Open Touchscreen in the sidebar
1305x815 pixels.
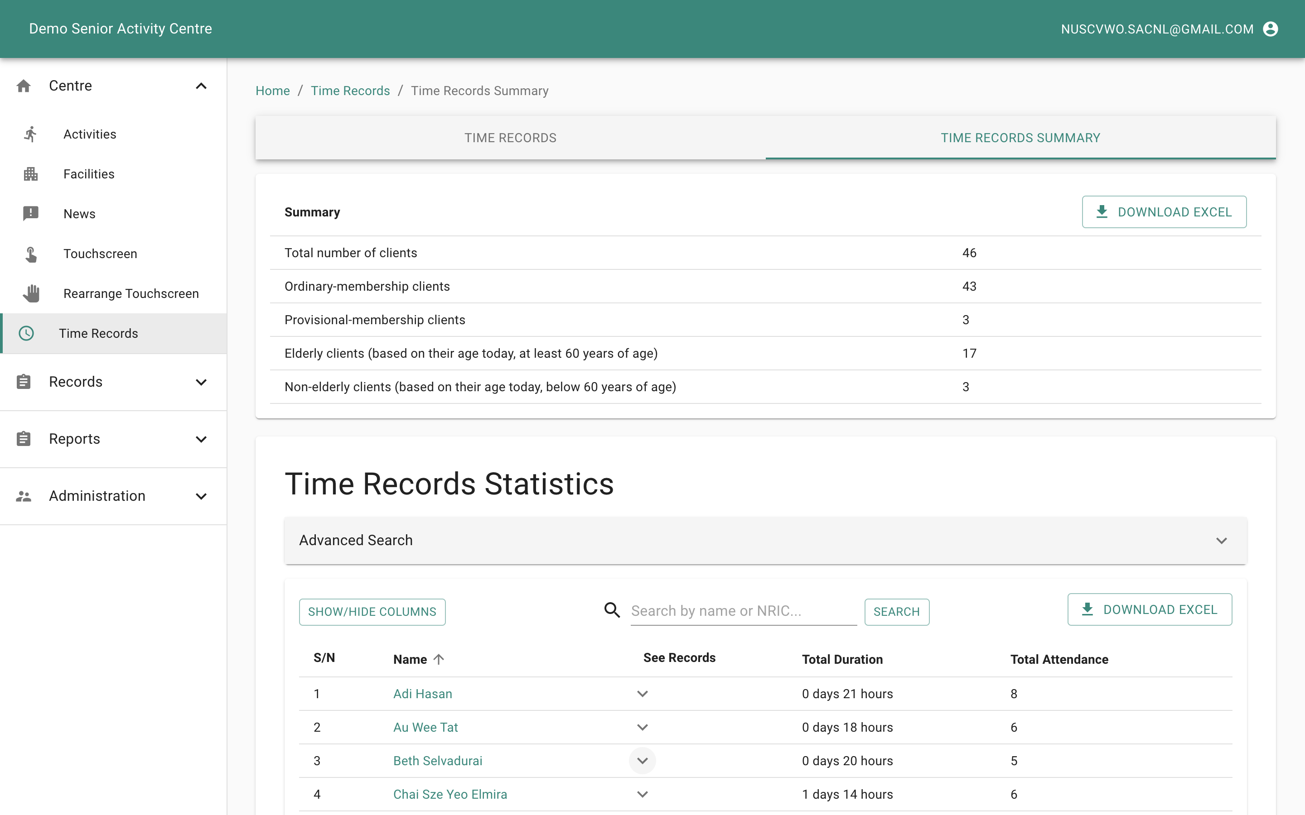(113, 254)
